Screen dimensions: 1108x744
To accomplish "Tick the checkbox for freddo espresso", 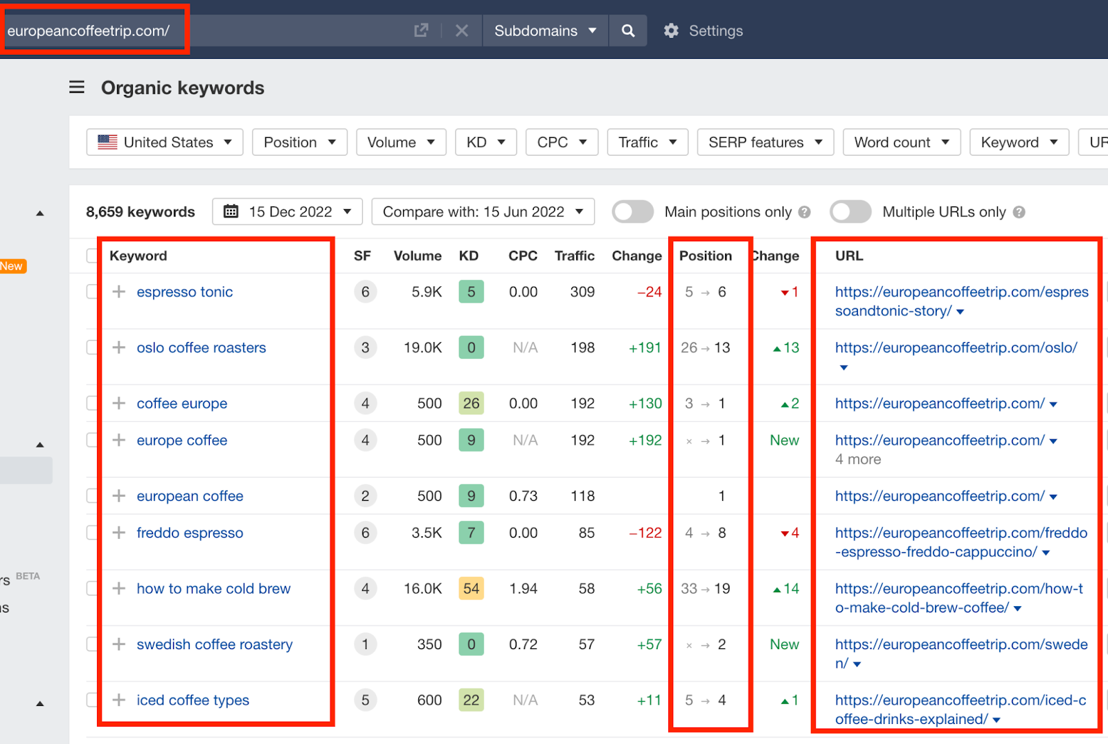I will tap(92, 533).
